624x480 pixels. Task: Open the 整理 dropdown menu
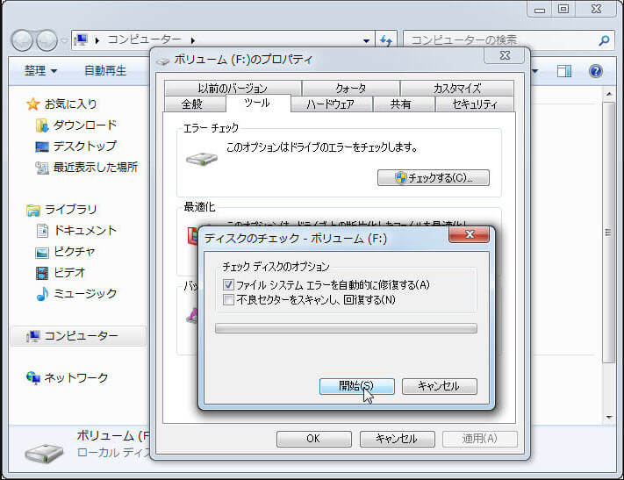point(40,71)
